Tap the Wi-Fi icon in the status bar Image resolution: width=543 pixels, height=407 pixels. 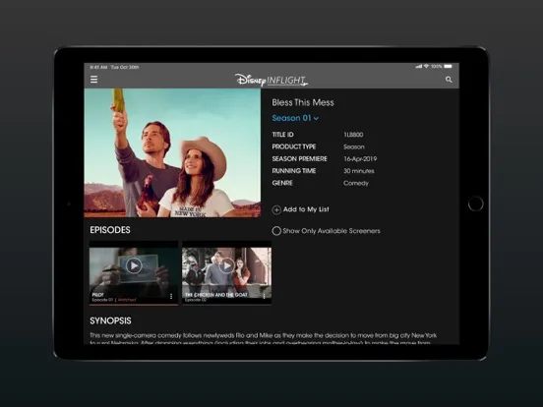(426, 66)
